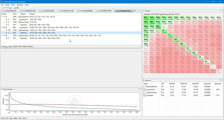Expand the bg_atlanta 88k call node

click(x=4, y=19)
